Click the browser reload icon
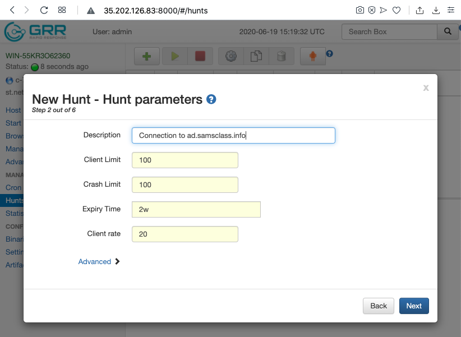The image size is (461, 337). pyautogui.click(x=44, y=10)
